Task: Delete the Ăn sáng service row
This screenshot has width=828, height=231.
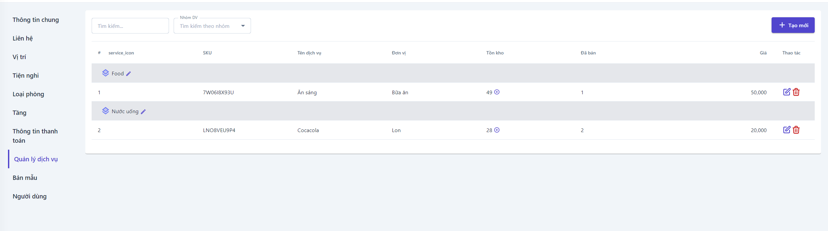Action: [x=796, y=92]
